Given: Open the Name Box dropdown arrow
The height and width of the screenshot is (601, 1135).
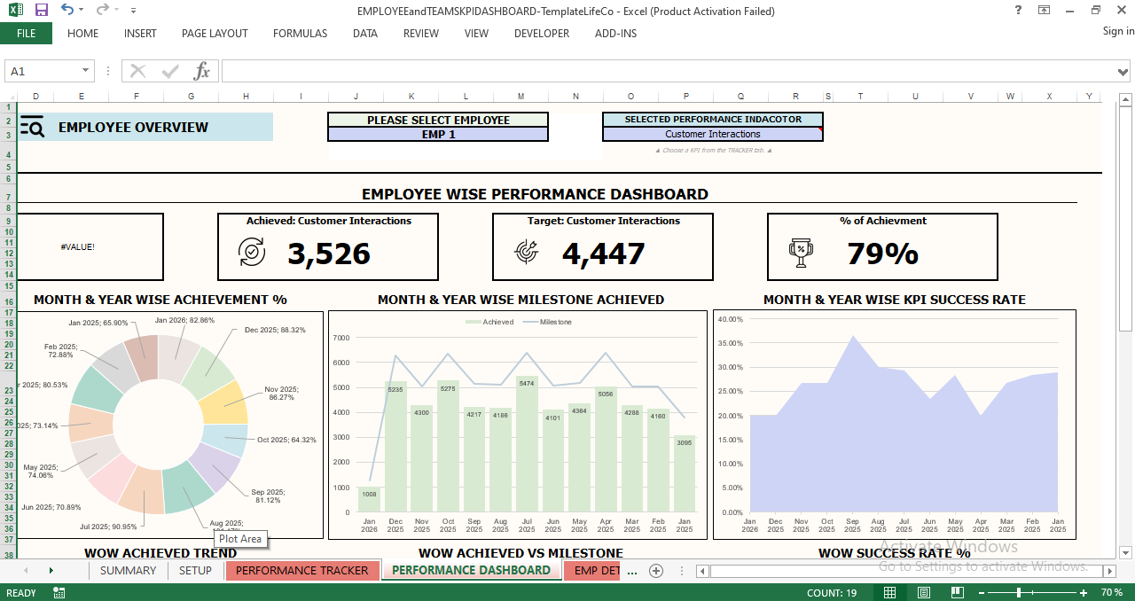Looking at the screenshot, I should coord(86,71).
